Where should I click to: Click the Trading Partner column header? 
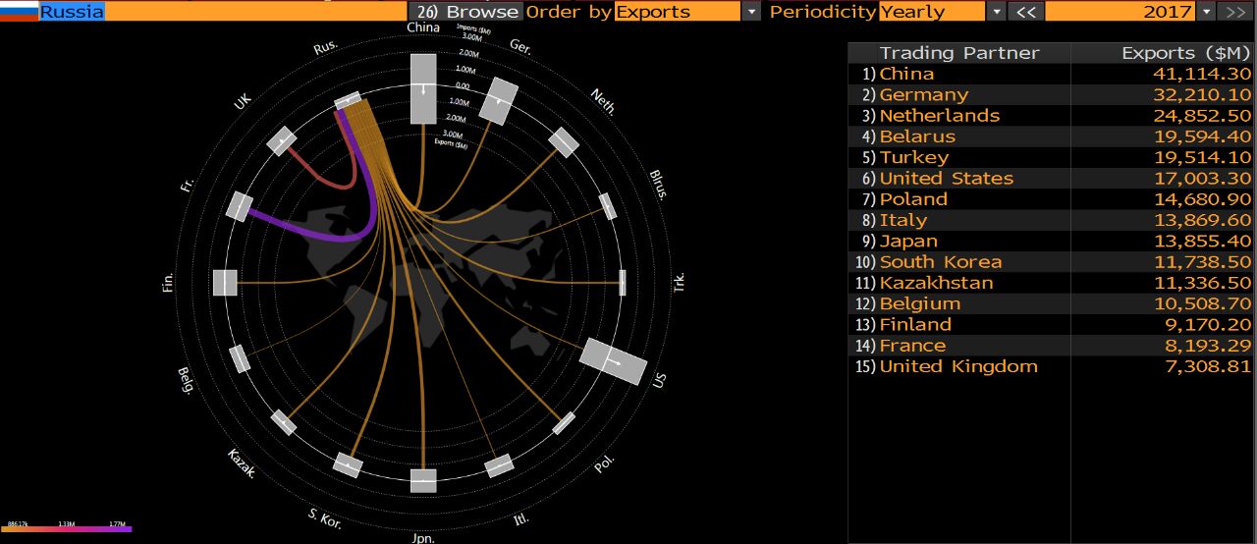[x=958, y=53]
